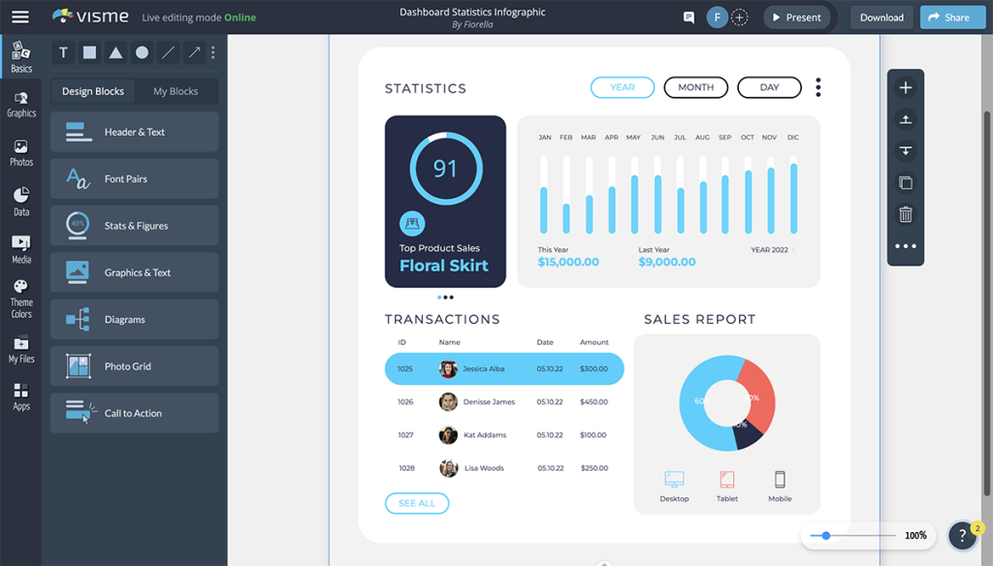Image resolution: width=993 pixels, height=566 pixels.
Task: Select the arrow drawing tool
Action: point(194,51)
